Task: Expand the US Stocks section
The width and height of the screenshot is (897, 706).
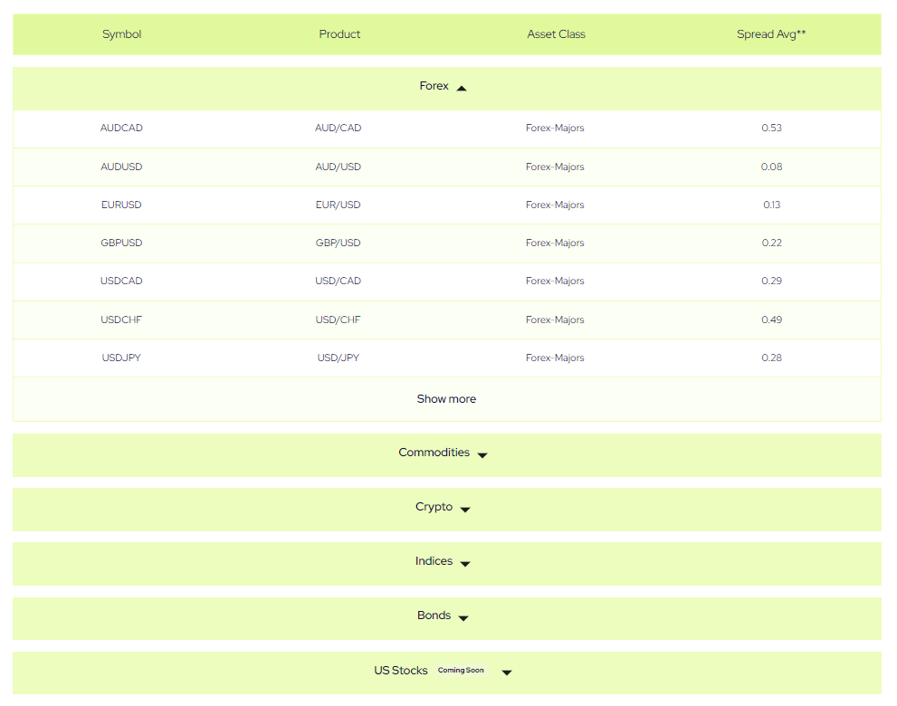Action: click(507, 672)
